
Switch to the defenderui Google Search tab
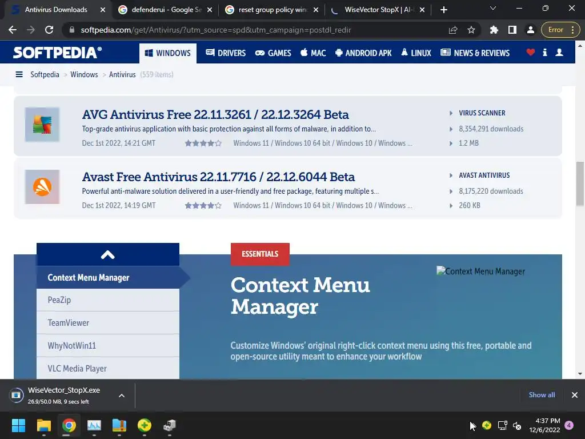(x=164, y=10)
